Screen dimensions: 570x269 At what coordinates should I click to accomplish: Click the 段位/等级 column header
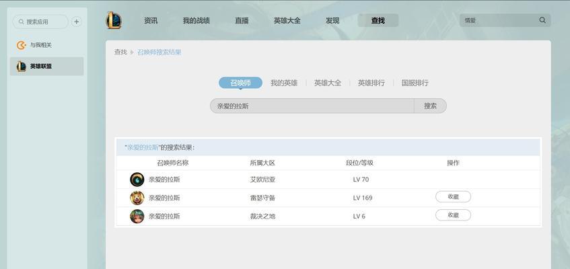(x=359, y=163)
